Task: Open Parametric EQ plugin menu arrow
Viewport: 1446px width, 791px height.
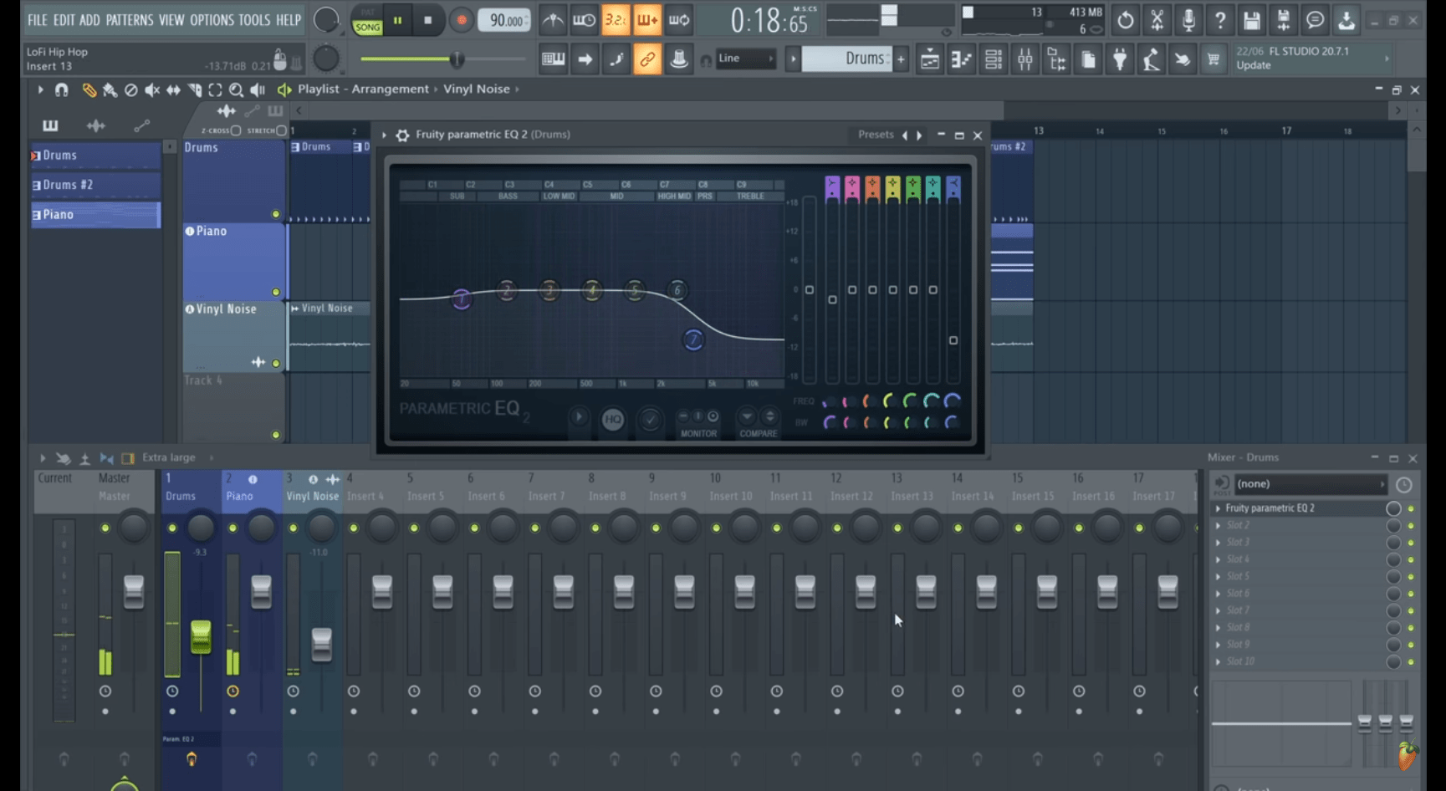Action: tap(385, 135)
